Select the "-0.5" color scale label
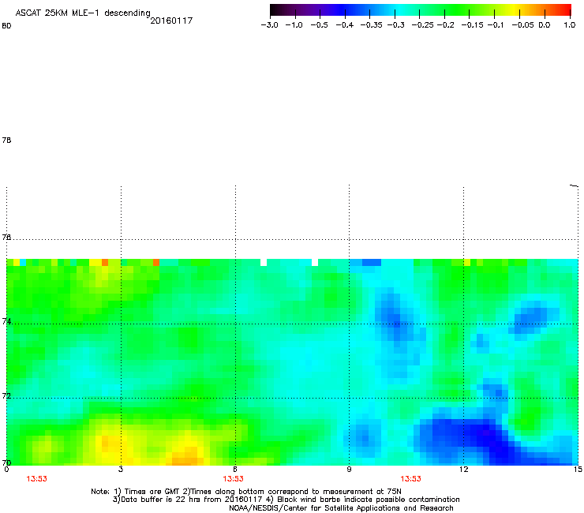The image size is (584, 513). coord(319,25)
